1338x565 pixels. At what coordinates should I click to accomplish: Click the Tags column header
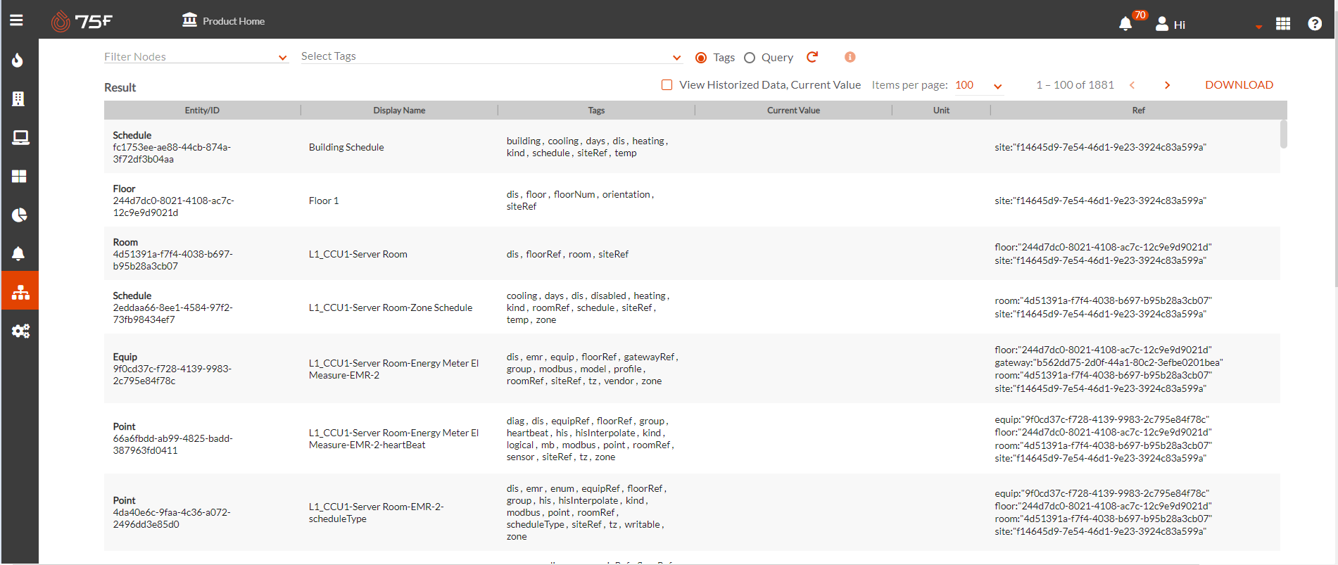(x=596, y=110)
